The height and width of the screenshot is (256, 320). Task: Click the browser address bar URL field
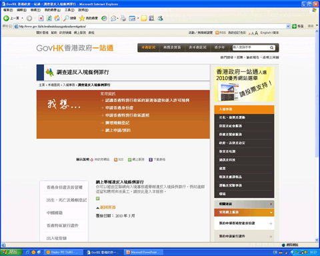tap(152, 26)
